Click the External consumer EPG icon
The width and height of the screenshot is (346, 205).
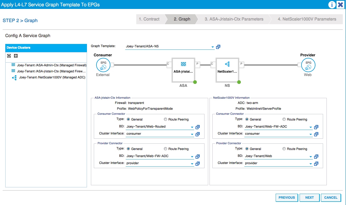click(103, 65)
